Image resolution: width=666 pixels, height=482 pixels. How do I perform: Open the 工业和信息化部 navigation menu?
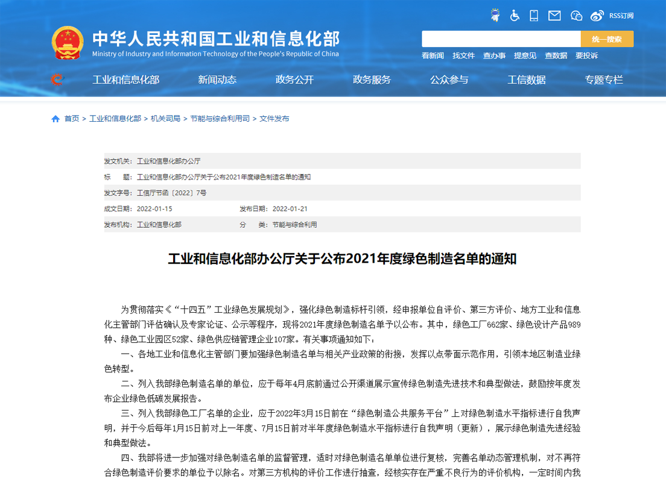click(x=126, y=80)
